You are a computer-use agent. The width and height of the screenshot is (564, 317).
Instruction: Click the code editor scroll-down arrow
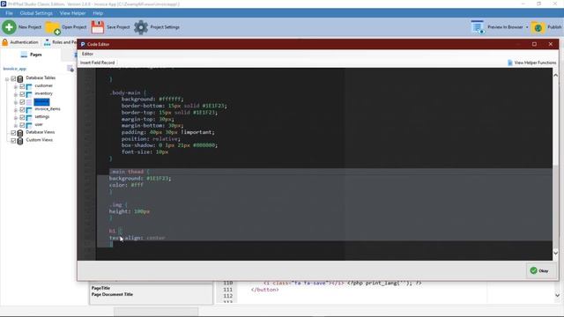coord(555,253)
